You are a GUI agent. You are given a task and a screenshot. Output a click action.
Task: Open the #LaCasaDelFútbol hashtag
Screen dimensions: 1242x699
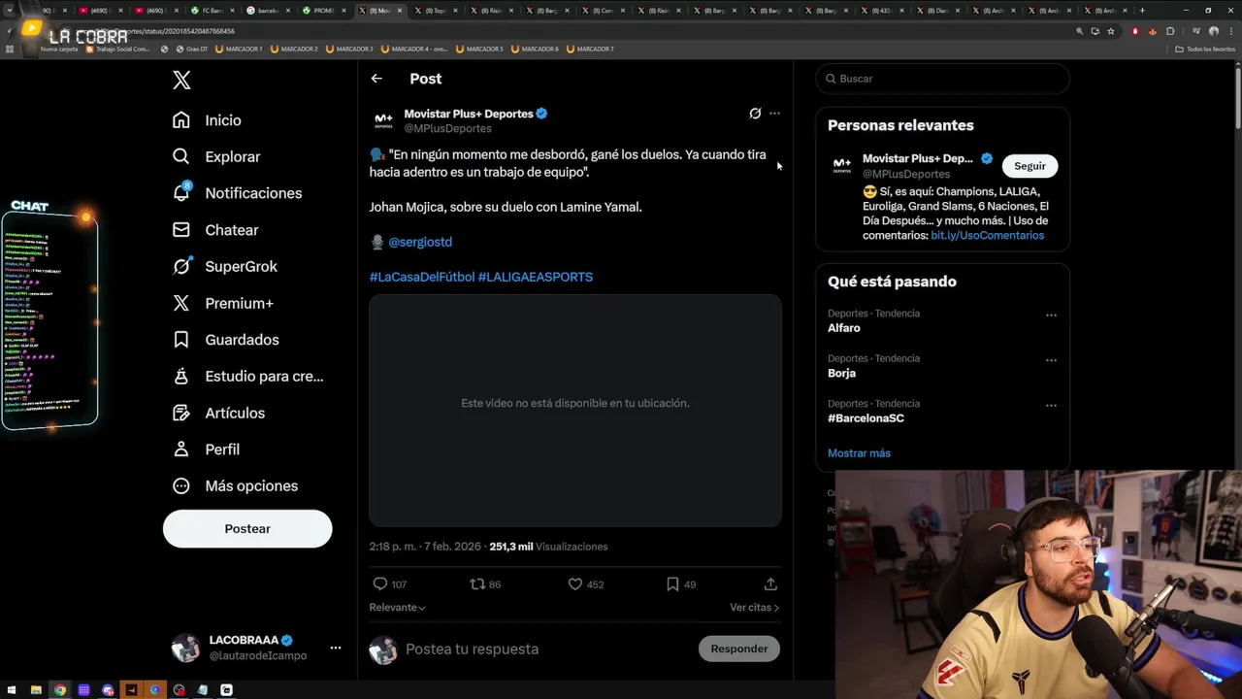422,277
